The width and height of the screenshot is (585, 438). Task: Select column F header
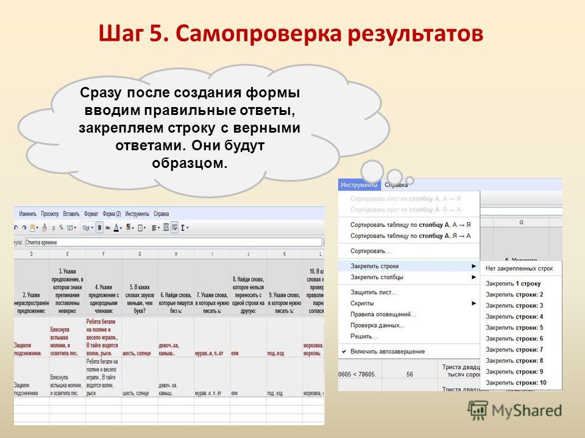tap(104, 254)
